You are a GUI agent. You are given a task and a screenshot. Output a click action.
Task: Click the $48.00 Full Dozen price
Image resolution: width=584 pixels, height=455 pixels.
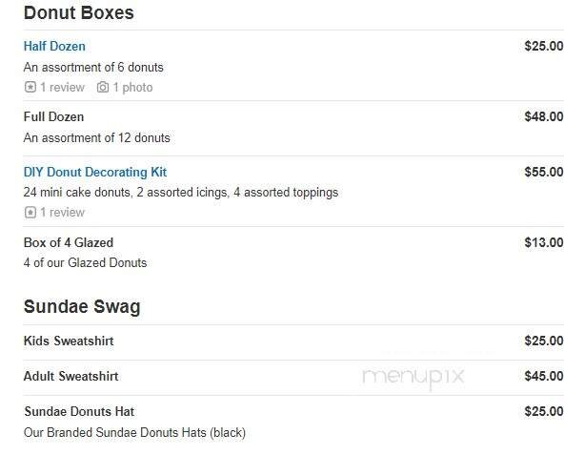point(543,117)
